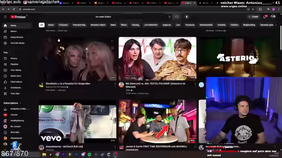Click the Create button

tap(253, 17)
